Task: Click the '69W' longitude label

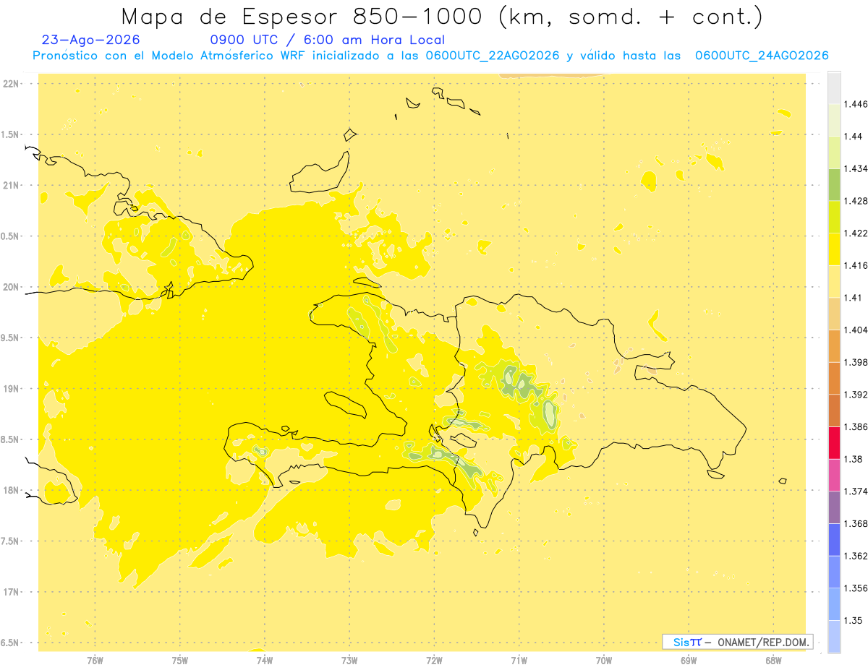Action: (x=689, y=660)
